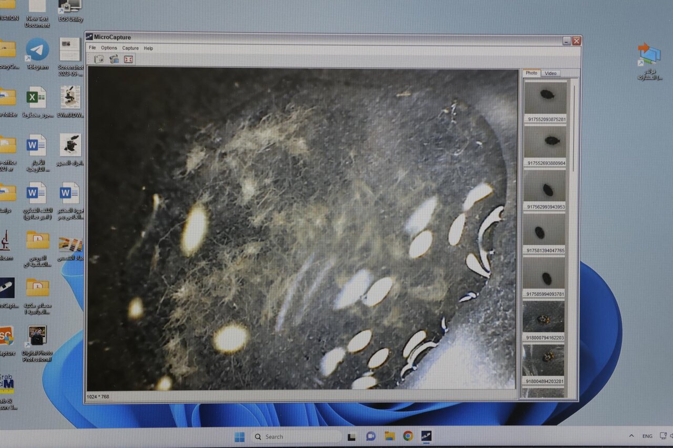
Task: Open the Options menu
Action: pyautogui.click(x=109, y=48)
